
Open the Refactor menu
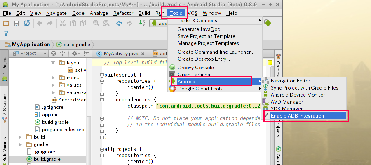pos(123,13)
